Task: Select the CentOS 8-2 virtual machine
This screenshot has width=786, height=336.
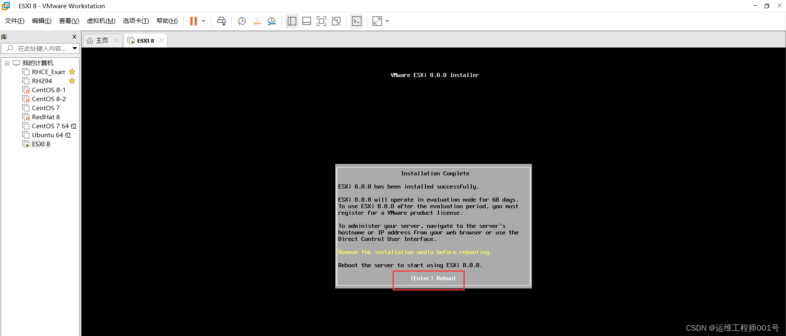Action: click(48, 99)
